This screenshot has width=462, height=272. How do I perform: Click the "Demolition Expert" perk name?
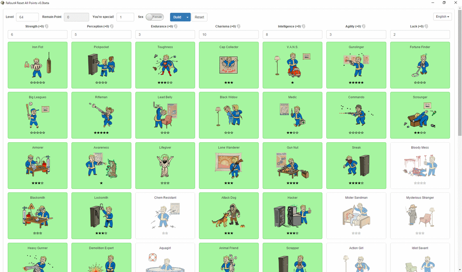101,248
